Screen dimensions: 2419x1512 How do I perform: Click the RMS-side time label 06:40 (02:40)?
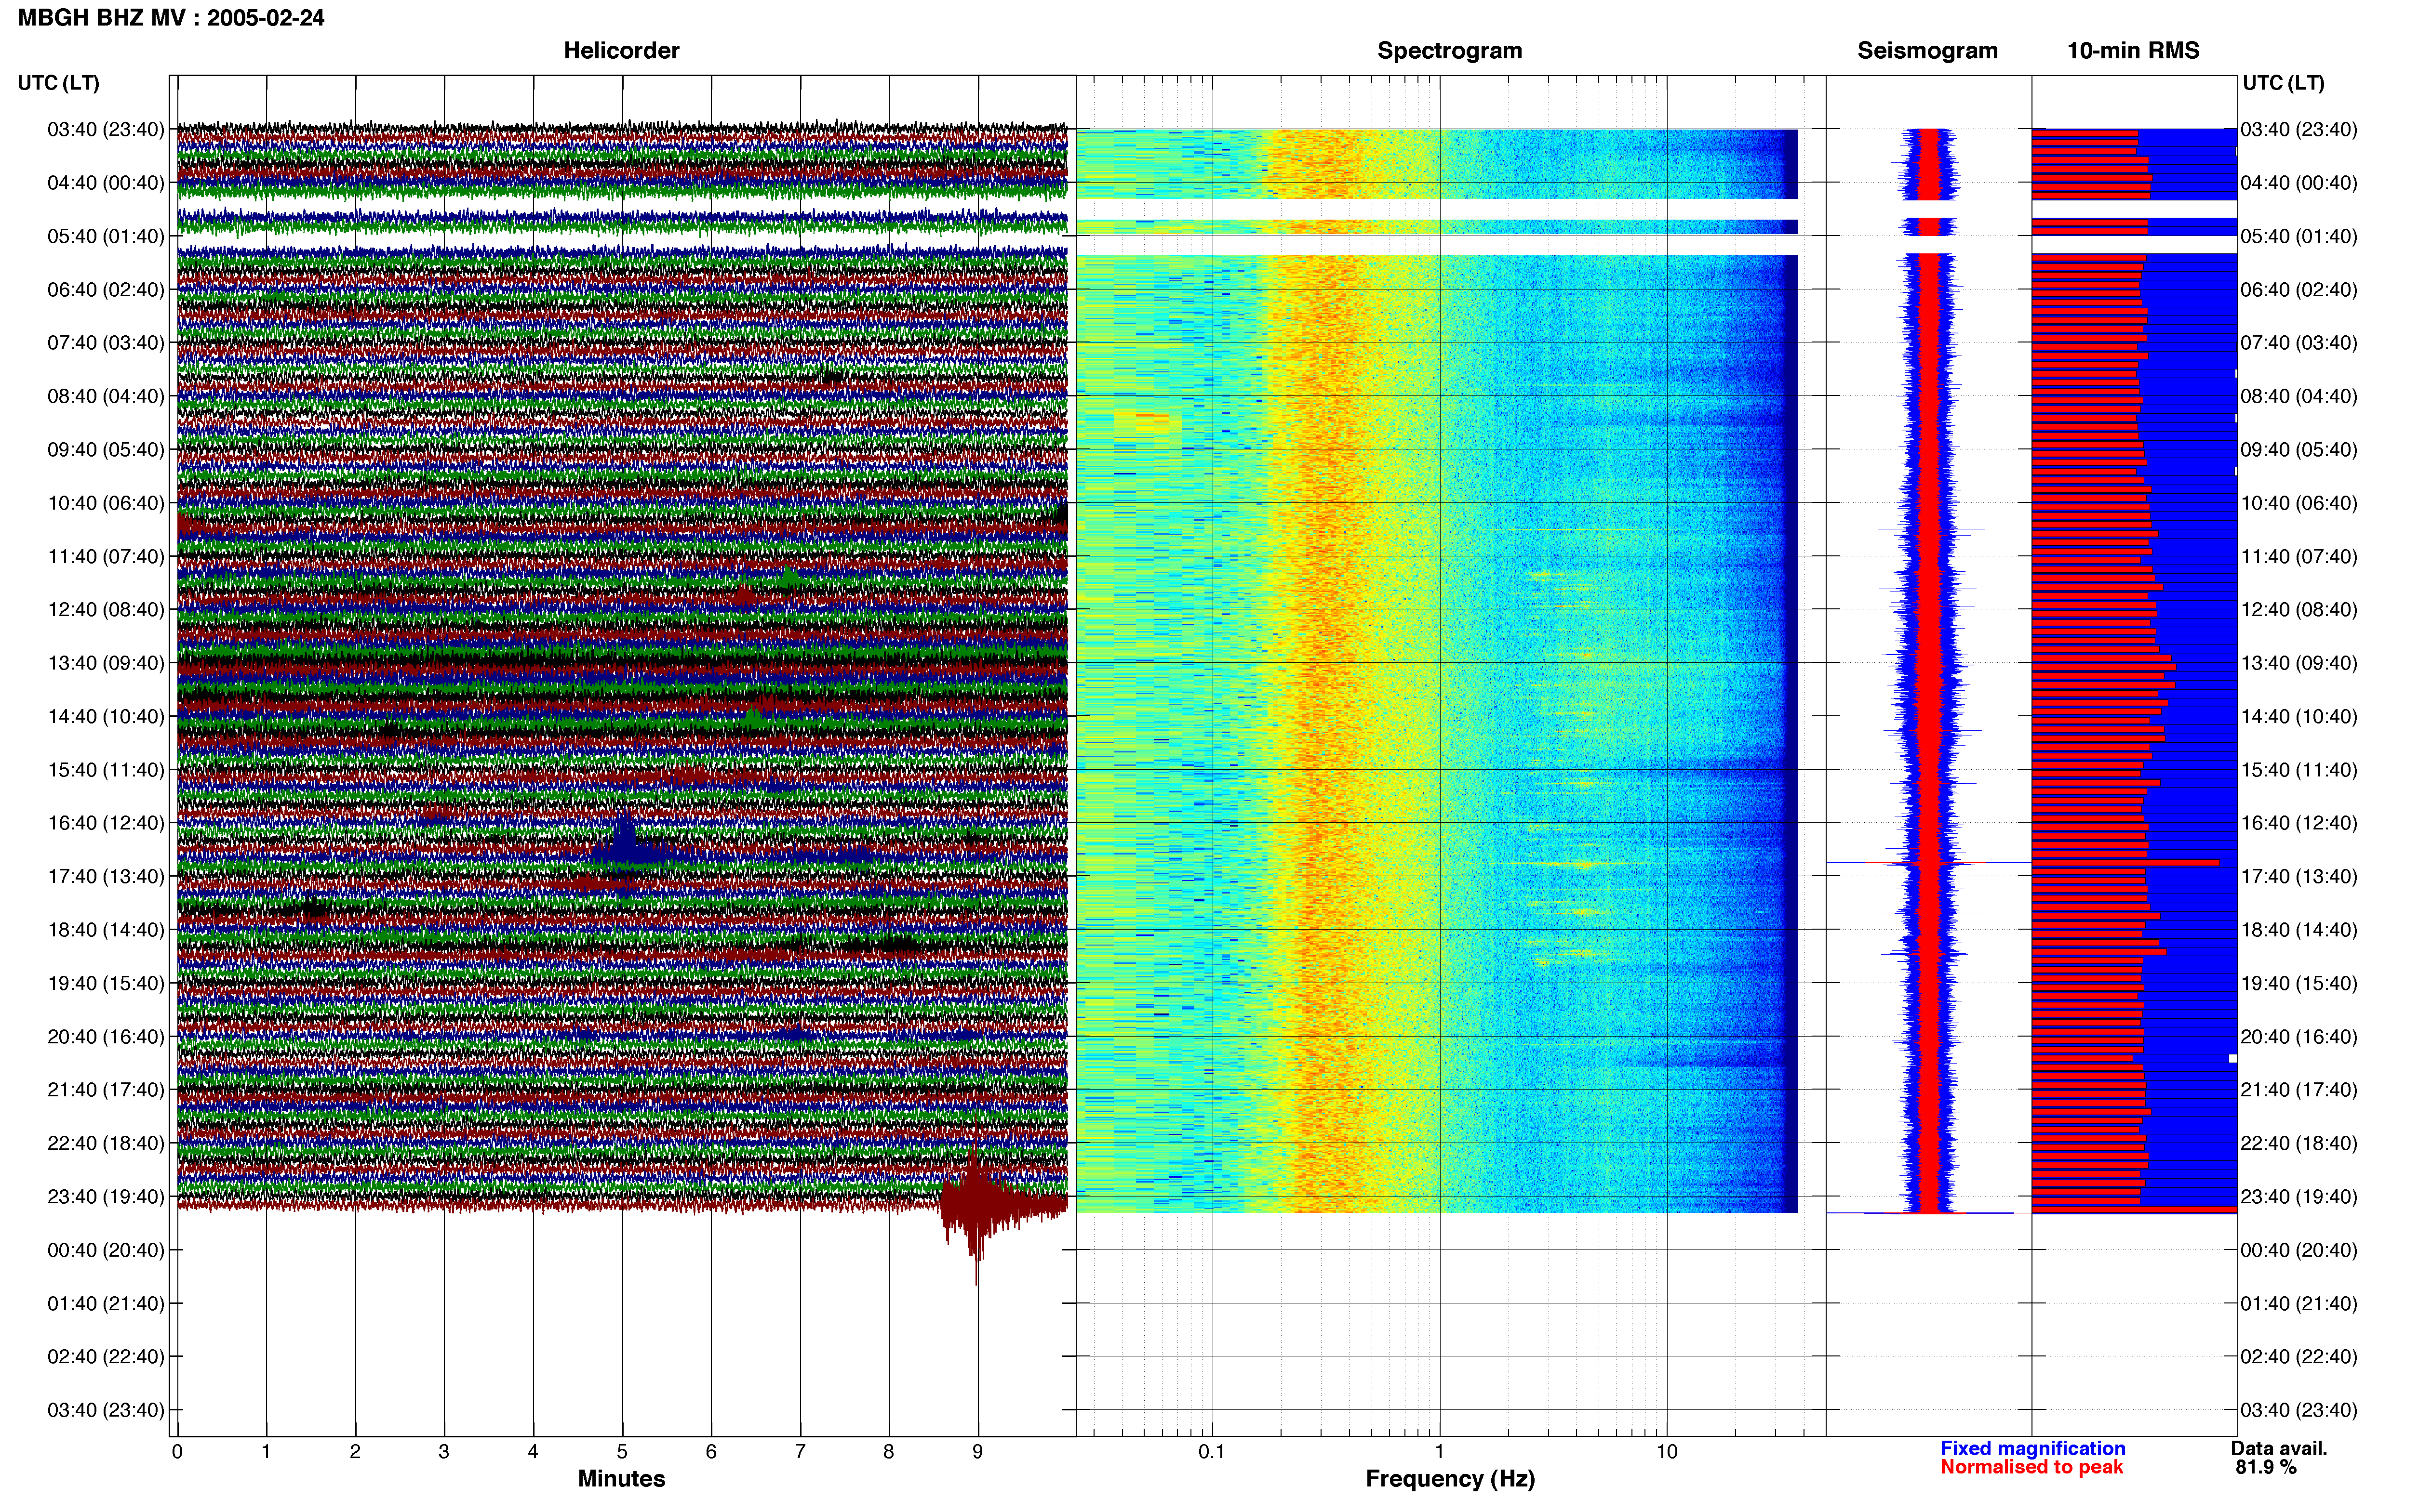coord(2299,289)
